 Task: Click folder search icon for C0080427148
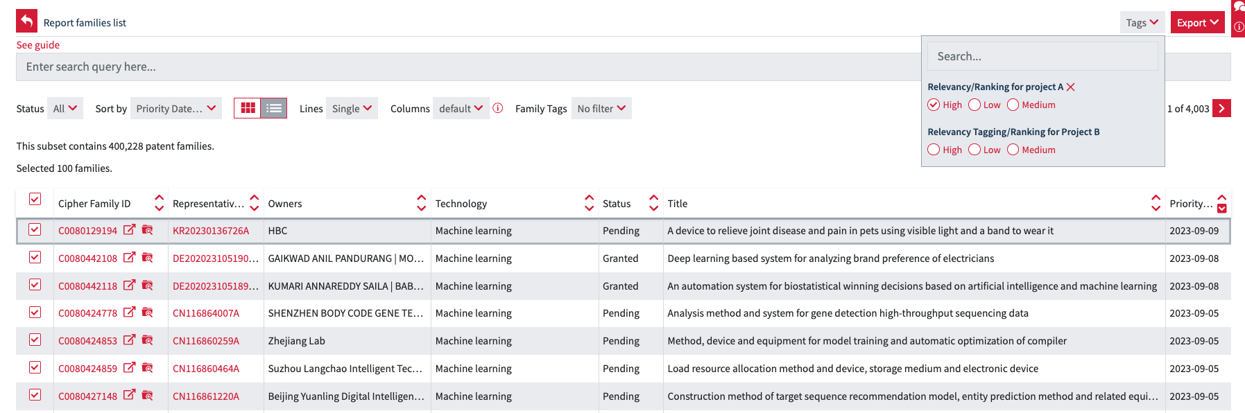pyautogui.click(x=147, y=395)
